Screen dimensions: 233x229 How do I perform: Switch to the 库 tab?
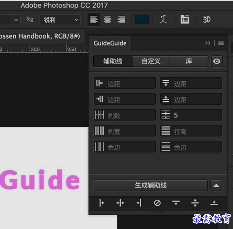pyautogui.click(x=189, y=61)
